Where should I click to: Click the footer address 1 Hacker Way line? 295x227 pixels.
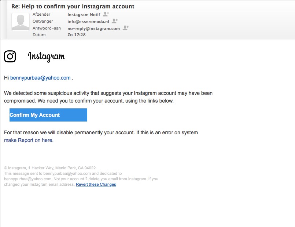pos(50,168)
